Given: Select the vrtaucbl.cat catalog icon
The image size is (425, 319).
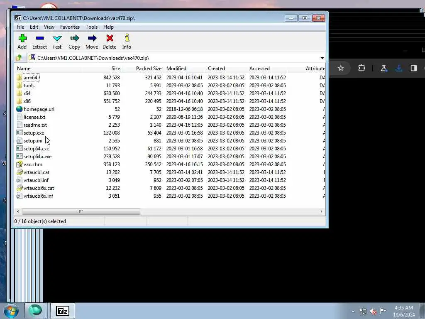Looking at the screenshot, I should pos(19,172).
